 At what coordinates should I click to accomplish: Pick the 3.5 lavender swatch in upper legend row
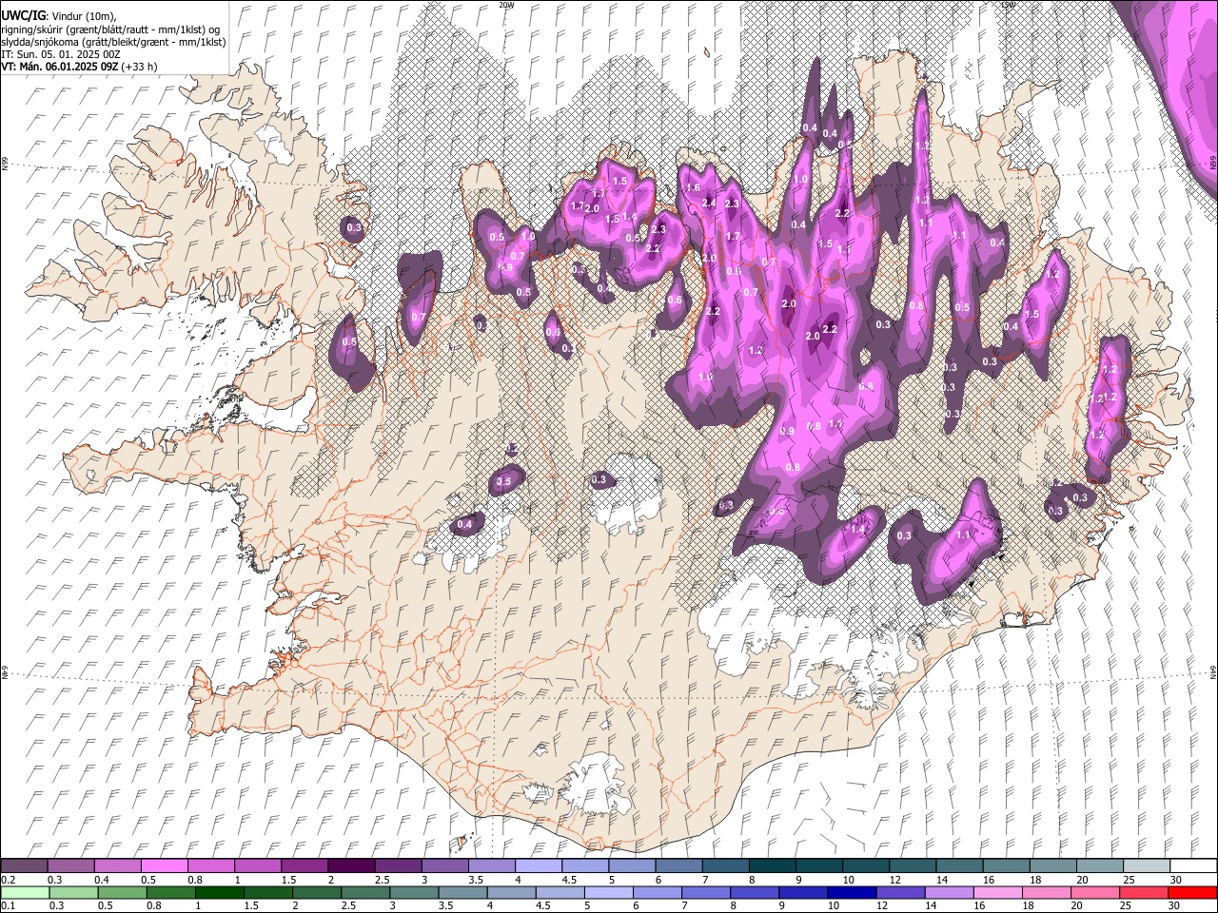point(491,865)
